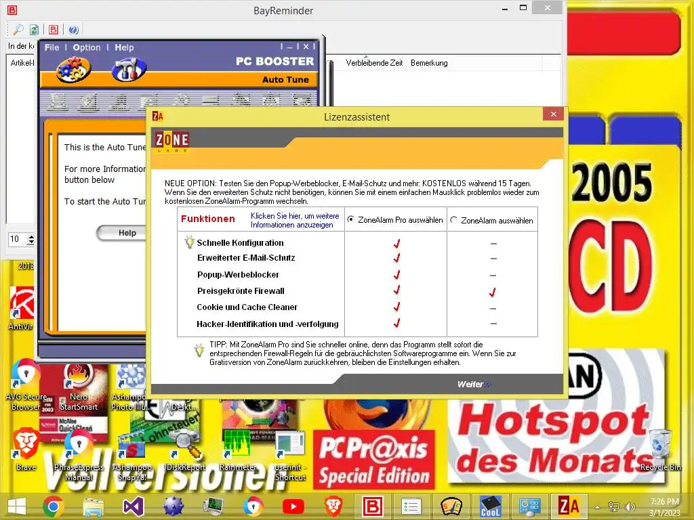
Task: Open YouTube from the taskbar
Action: 293,506
